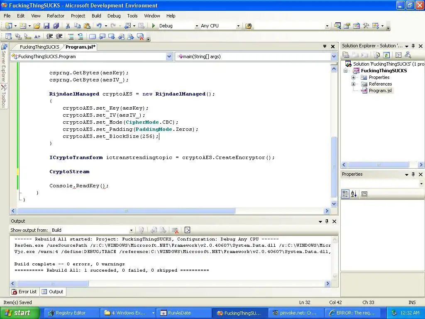Open the Any CPU platform dropdown
Image resolution: width=425 pixels, height=319 pixels.
click(238, 26)
